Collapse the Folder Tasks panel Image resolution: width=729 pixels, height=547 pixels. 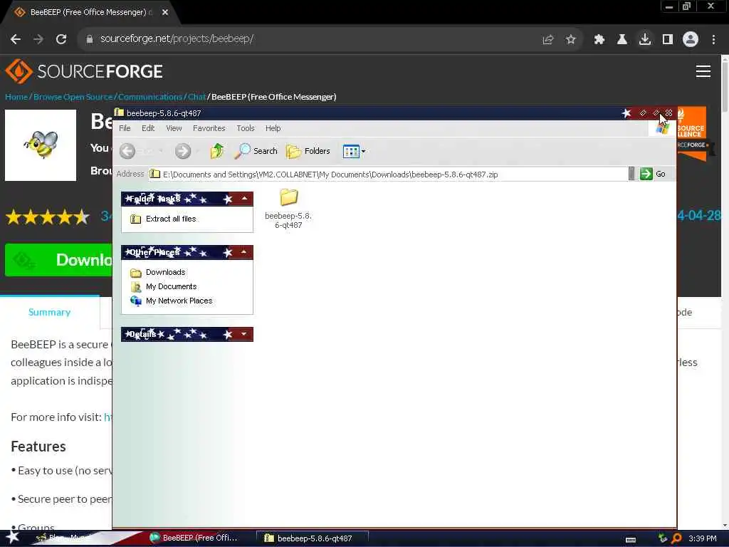tap(244, 199)
